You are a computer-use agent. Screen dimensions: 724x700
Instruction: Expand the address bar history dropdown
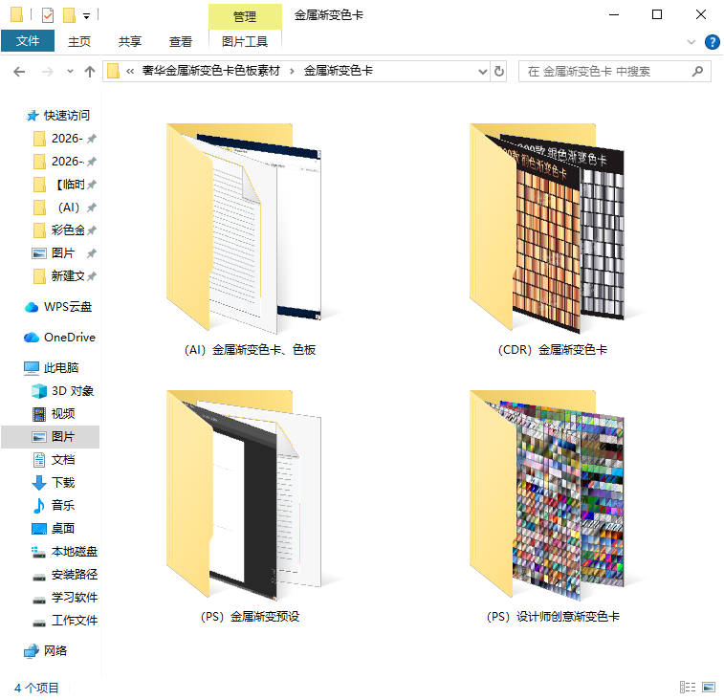483,72
